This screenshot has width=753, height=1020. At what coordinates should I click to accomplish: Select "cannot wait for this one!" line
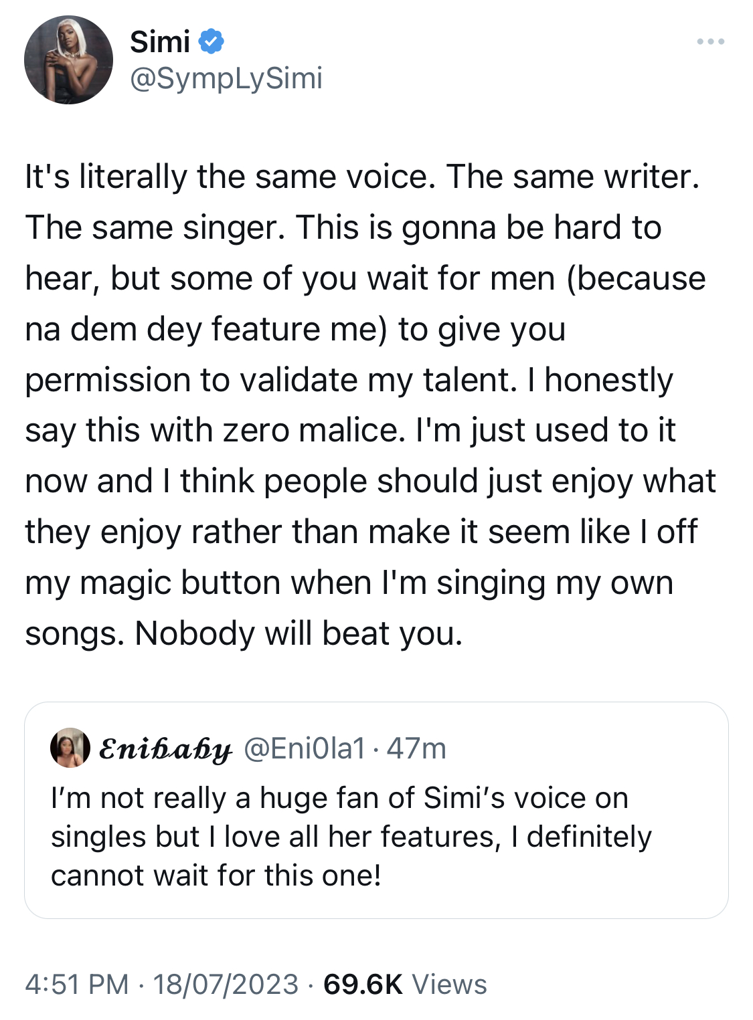click(216, 876)
